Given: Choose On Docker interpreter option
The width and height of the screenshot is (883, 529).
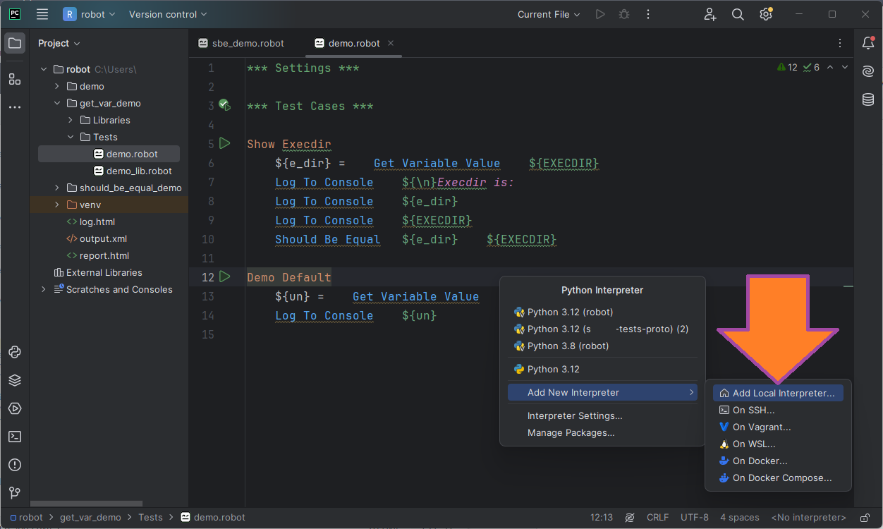Looking at the screenshot, I should pyautogui.click(x=778, y=461).
